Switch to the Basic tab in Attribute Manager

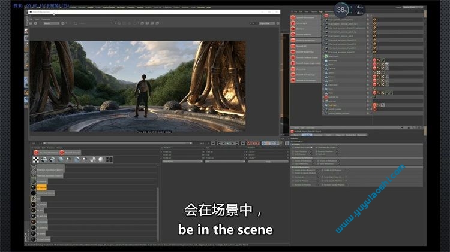[296, 135]
